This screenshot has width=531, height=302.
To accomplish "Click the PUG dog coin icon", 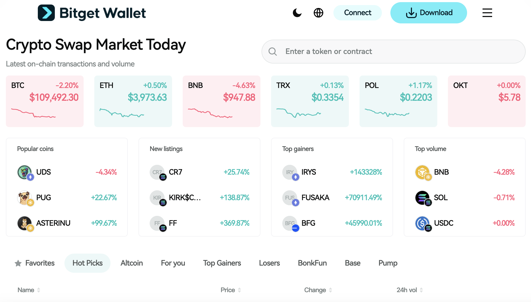I will [24, 198].
